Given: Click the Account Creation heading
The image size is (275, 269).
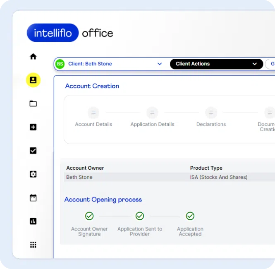Looking at the screenshot, I should (x=92, y=86).
